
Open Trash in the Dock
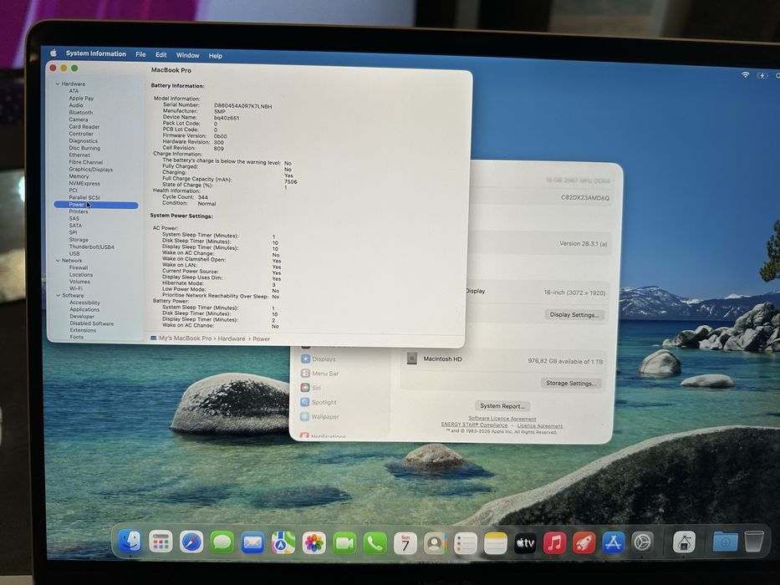[754, 542]
